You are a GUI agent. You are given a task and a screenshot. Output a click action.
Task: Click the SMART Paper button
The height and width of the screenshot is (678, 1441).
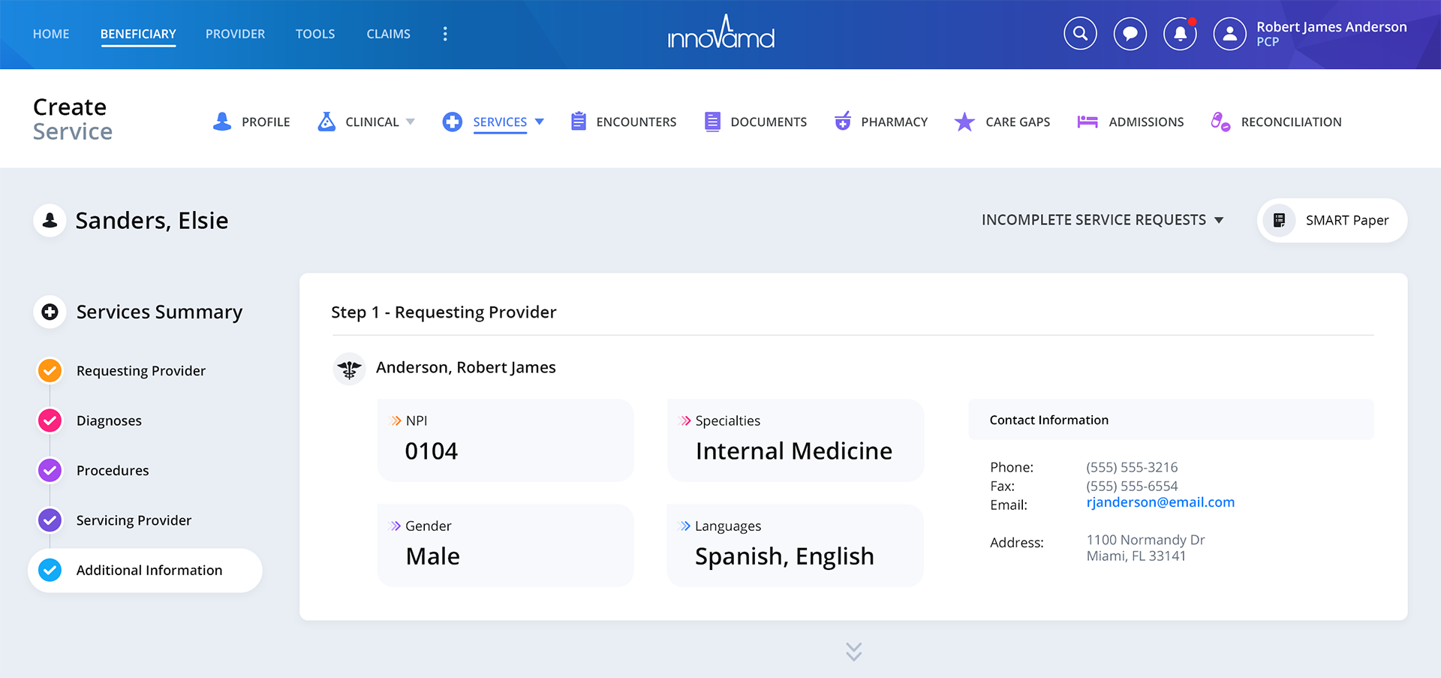click(x=1332, y=220)
